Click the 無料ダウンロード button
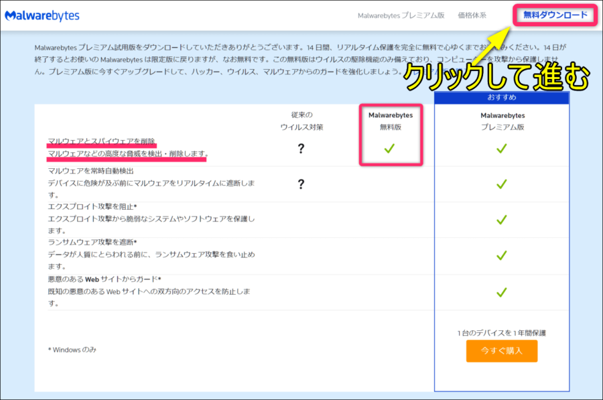Image resolution: width=603 pixels, height=400 pixels. tap(555, 15)
